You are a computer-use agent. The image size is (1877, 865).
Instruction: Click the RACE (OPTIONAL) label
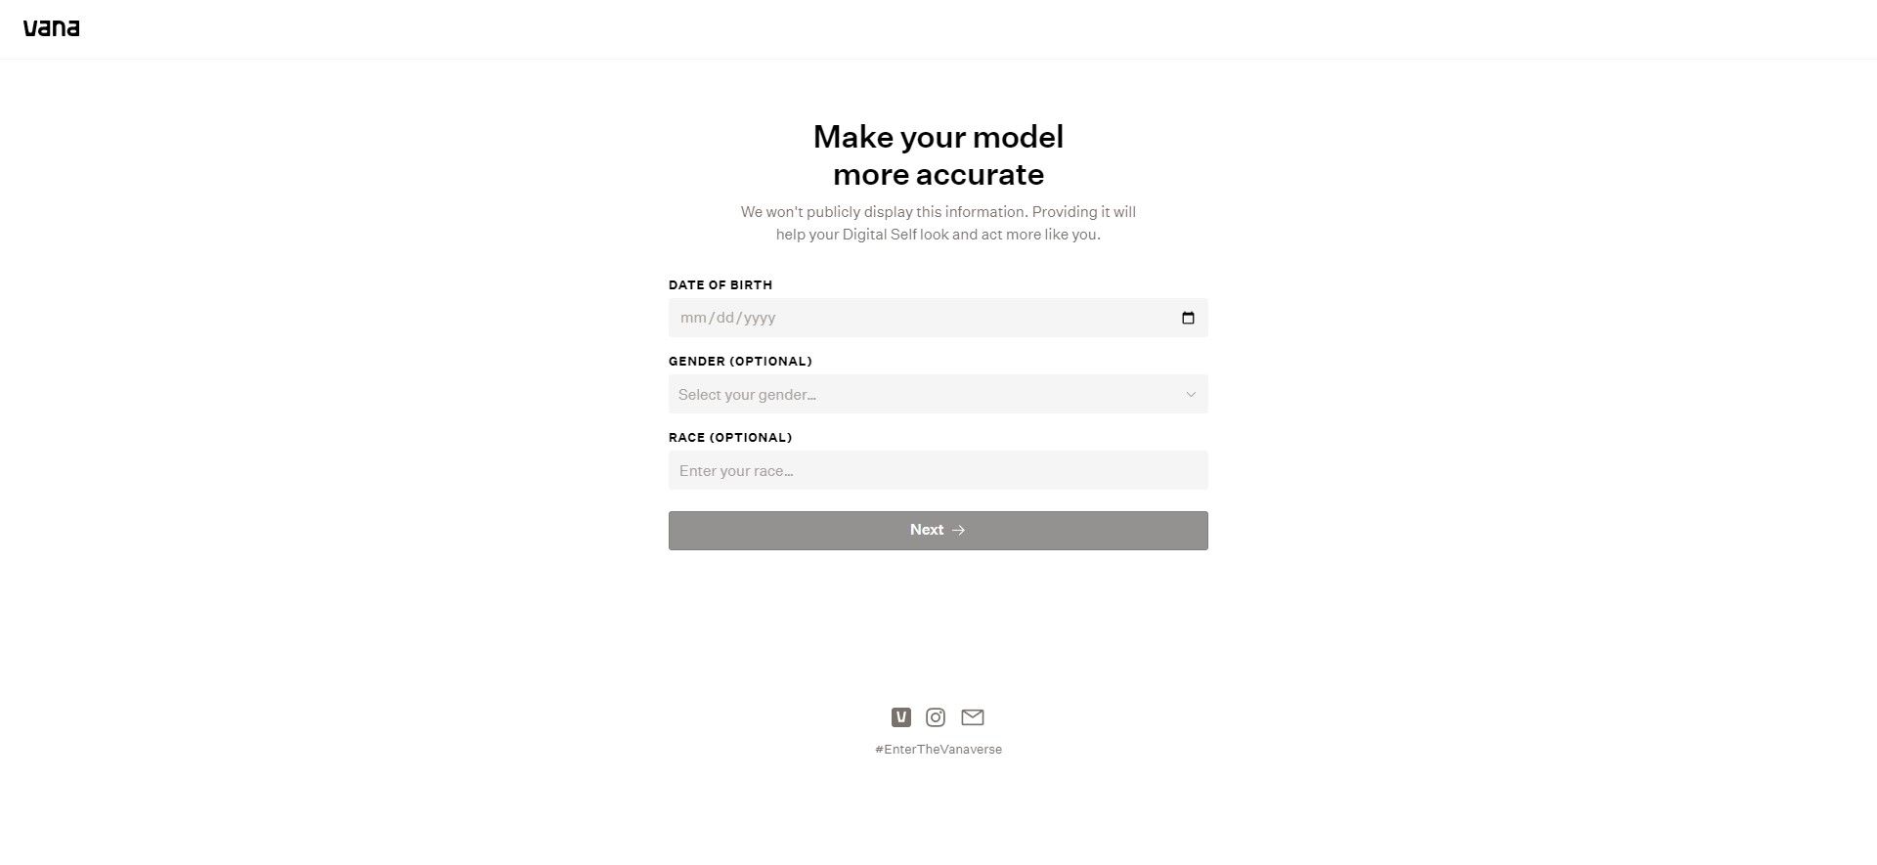coord(730,437)
